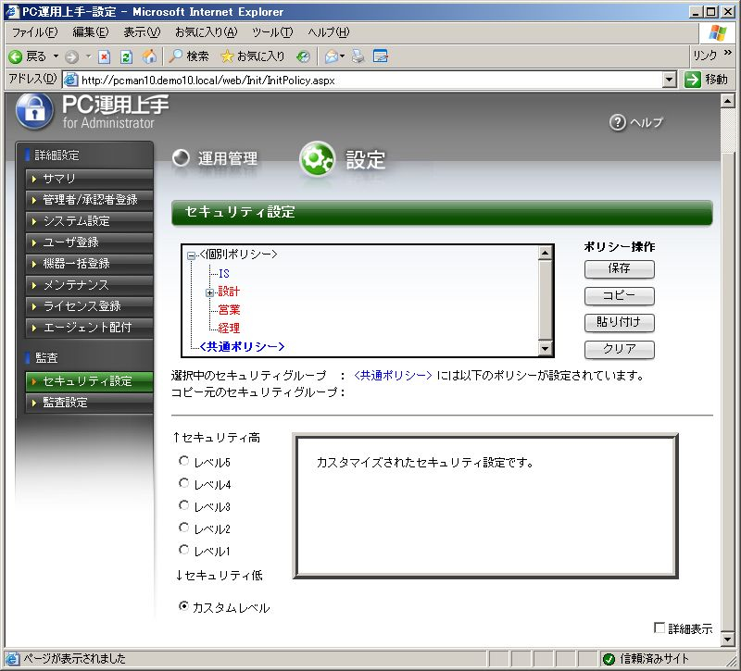Open the Help (ヘルプ) question mark icon

(x=618, y=123)
